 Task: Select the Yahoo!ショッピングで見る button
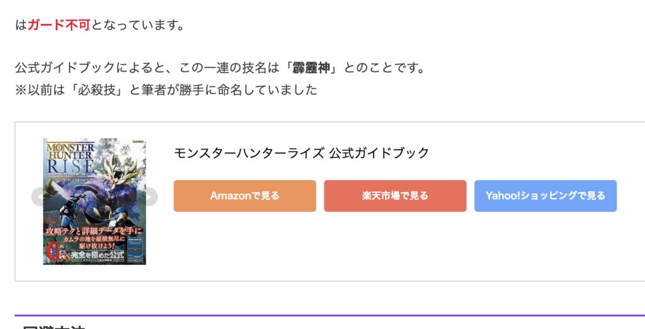(545, 195)
